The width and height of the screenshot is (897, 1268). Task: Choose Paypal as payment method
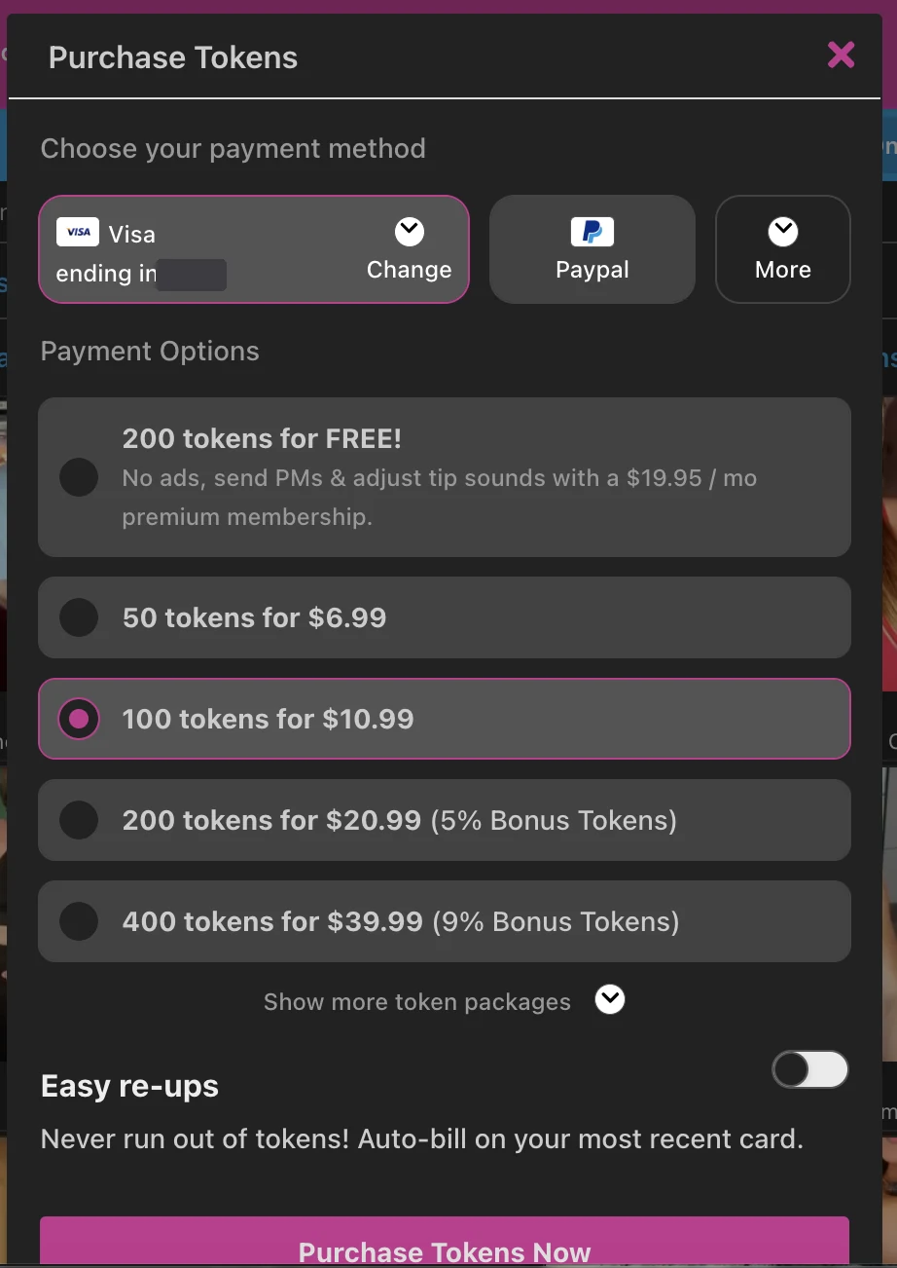click(592, 249)
